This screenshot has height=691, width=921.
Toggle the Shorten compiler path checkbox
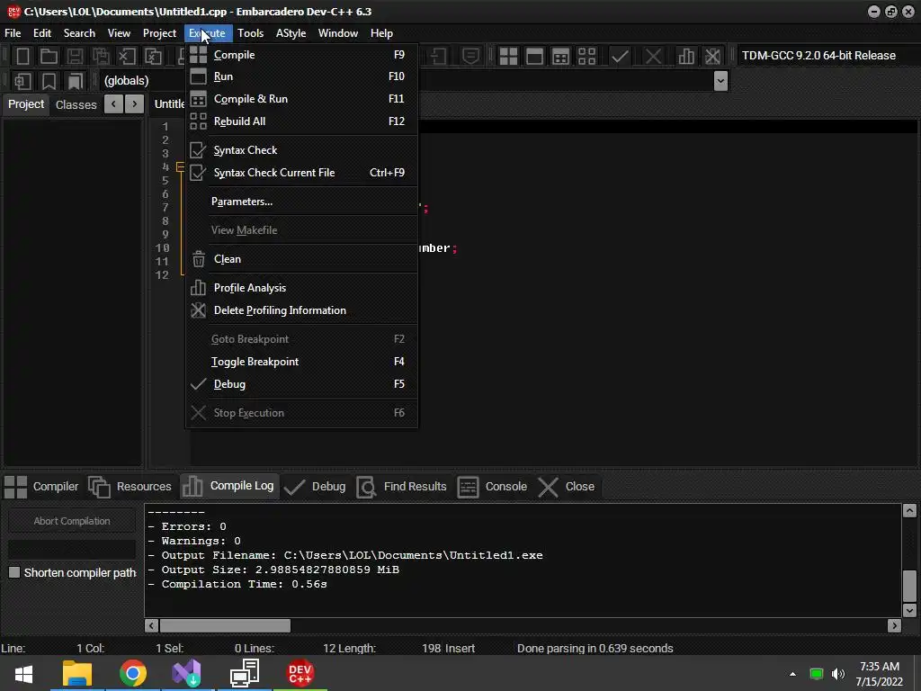pos(14,572)
